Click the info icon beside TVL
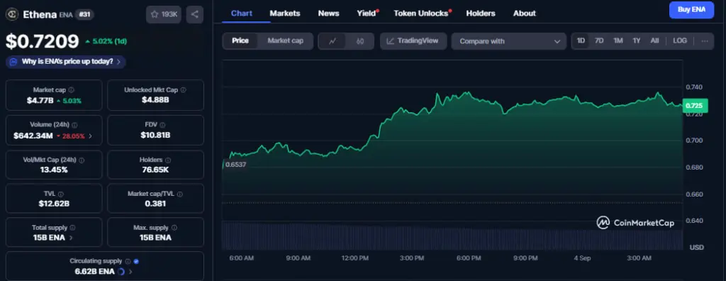 pyautogui.click(x=61, y=194)
